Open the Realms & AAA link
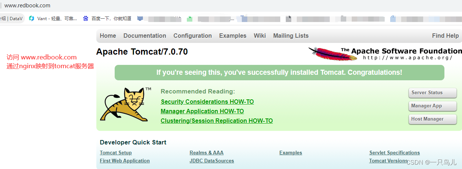 (207, 153)
